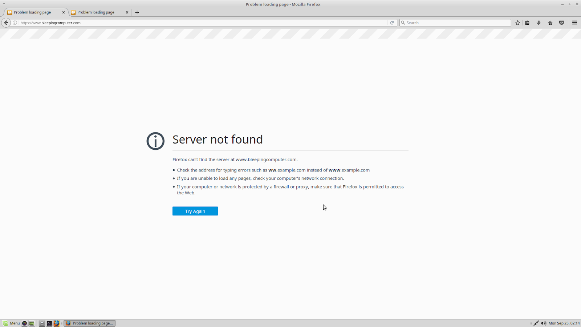The width and height of the screenshot is (581, 327).
Task: Bookmark this page with the star icon
Action: [518, 23]
